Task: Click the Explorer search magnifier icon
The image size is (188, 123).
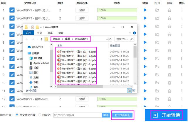Action: tap(131, 39)
